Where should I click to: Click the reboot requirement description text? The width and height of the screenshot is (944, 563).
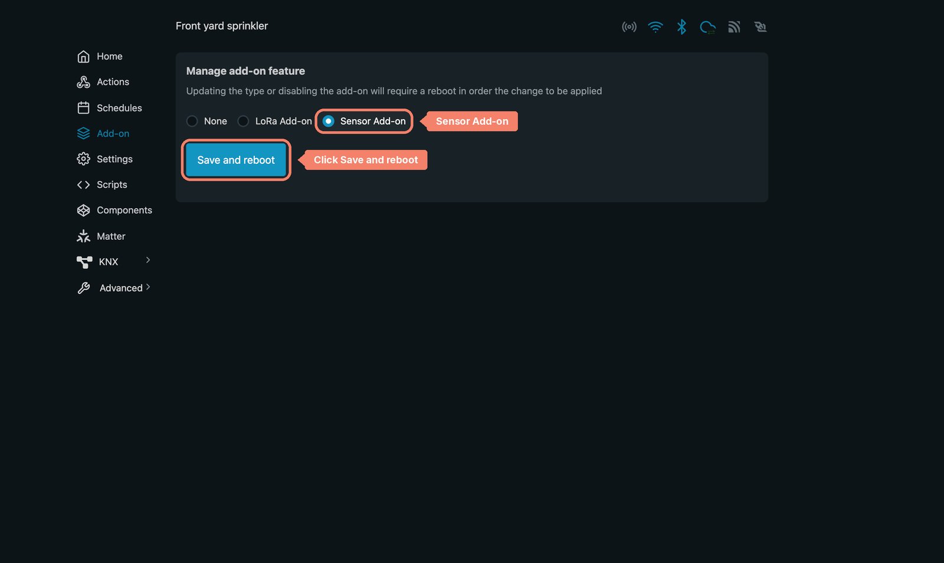tap(394, 91)
